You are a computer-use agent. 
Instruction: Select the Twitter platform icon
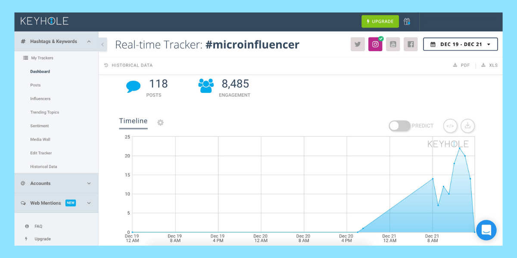(358, 44)
